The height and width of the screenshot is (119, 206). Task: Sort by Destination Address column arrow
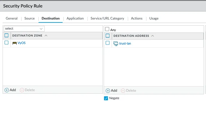coord(152,36)
